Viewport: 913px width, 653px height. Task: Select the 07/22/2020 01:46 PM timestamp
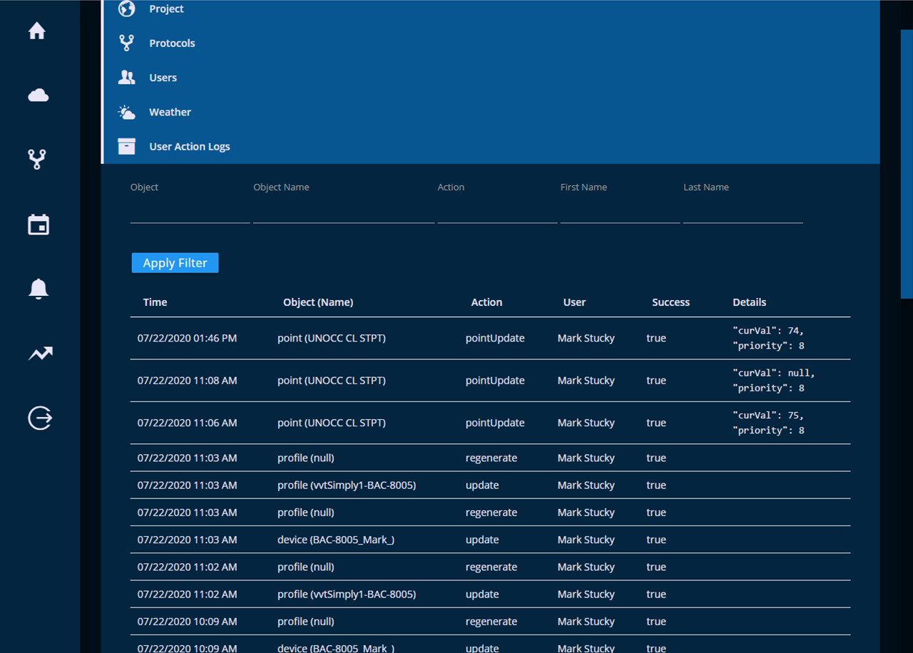(187, 338)
